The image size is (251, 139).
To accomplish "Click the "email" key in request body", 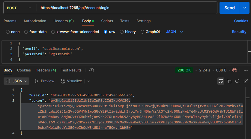I will click(30, 49).
